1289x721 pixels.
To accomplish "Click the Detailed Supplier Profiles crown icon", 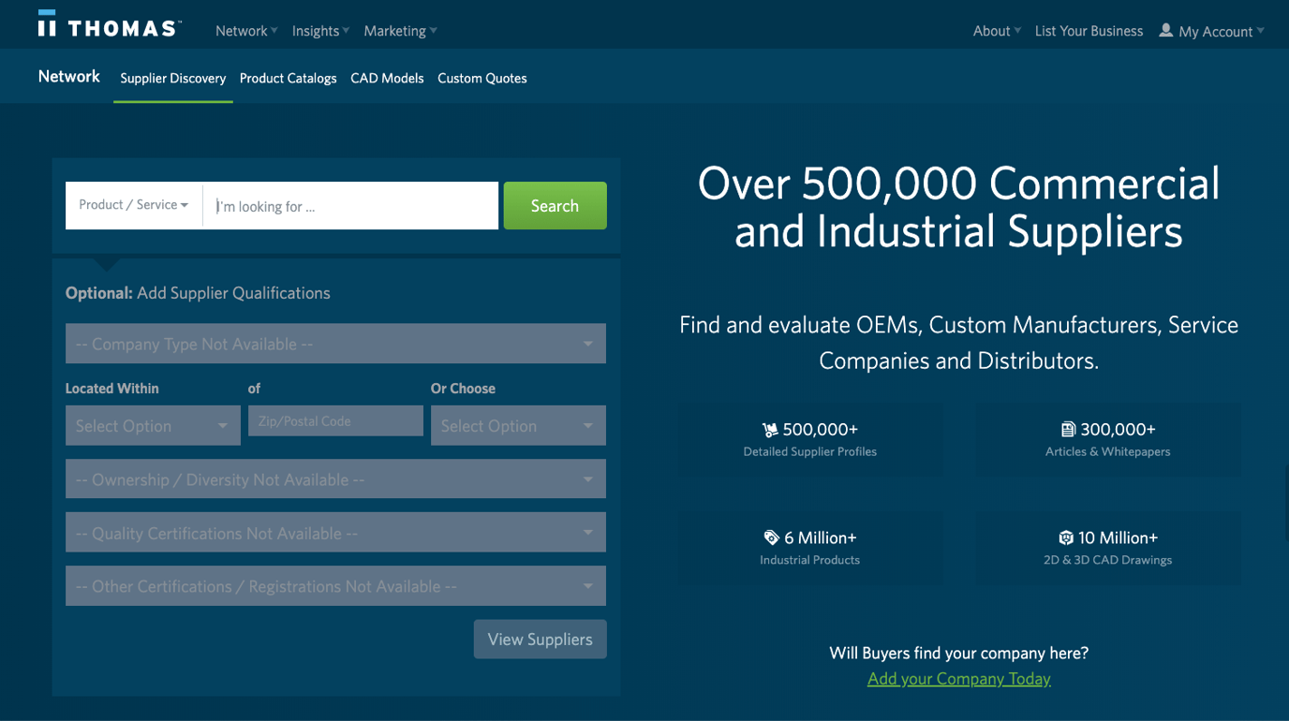I will (x=768, y=430).
